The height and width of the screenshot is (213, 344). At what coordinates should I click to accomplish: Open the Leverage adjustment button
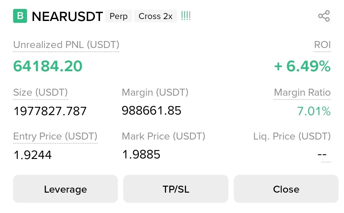(65, 189)
